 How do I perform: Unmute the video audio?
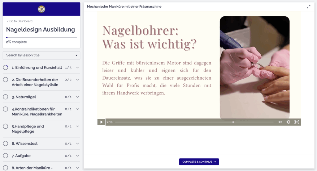pyautogui.click(x=280, y=122)
